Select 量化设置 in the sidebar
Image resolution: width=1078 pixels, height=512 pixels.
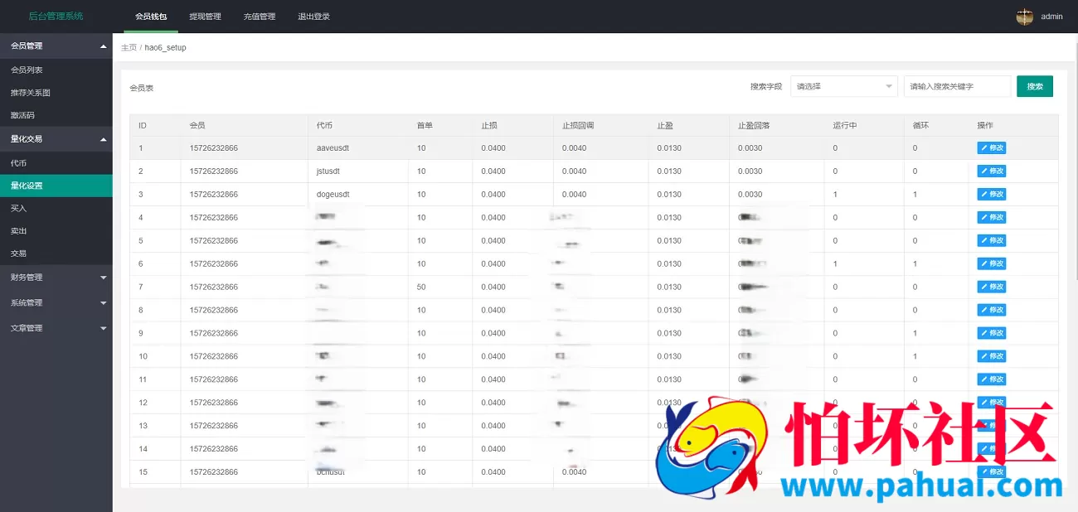pos(56,186)
